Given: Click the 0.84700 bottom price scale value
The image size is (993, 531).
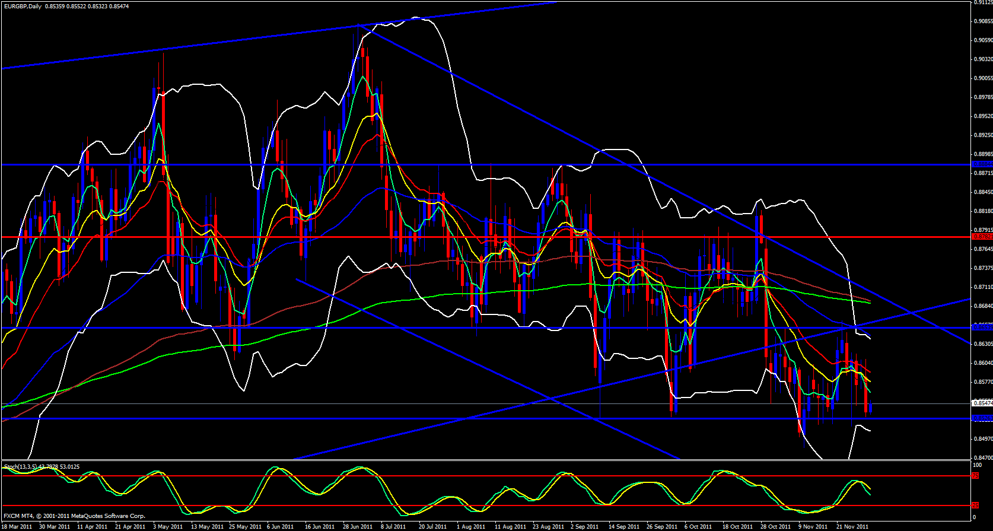Looking at the screenshot, I should [x=982, y=458].
